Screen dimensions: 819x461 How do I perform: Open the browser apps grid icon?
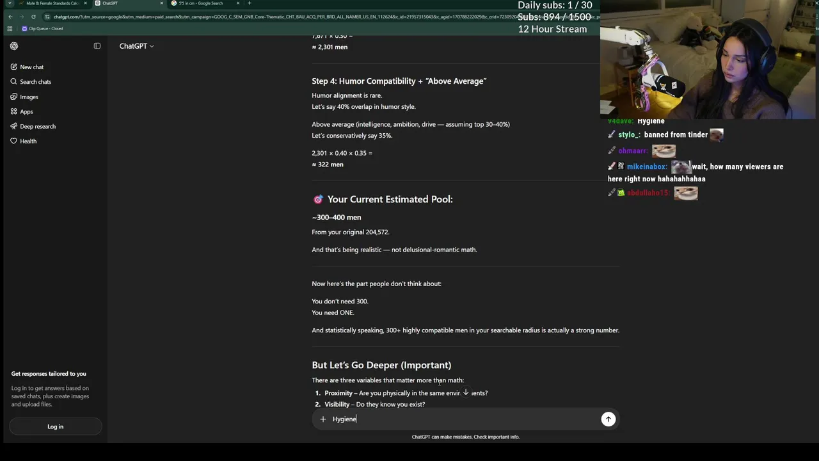point(10,29)
